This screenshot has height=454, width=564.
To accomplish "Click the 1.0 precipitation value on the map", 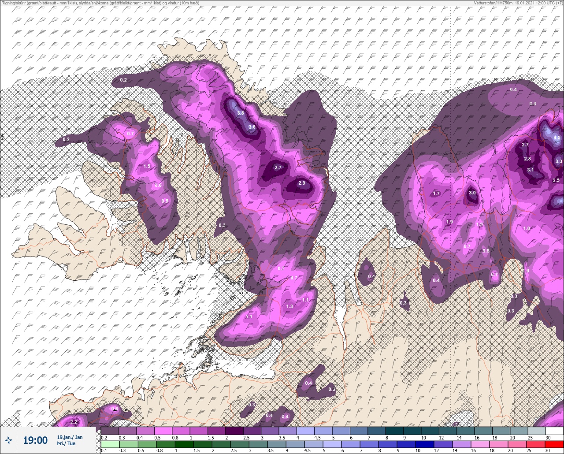I will click(527, 228).
